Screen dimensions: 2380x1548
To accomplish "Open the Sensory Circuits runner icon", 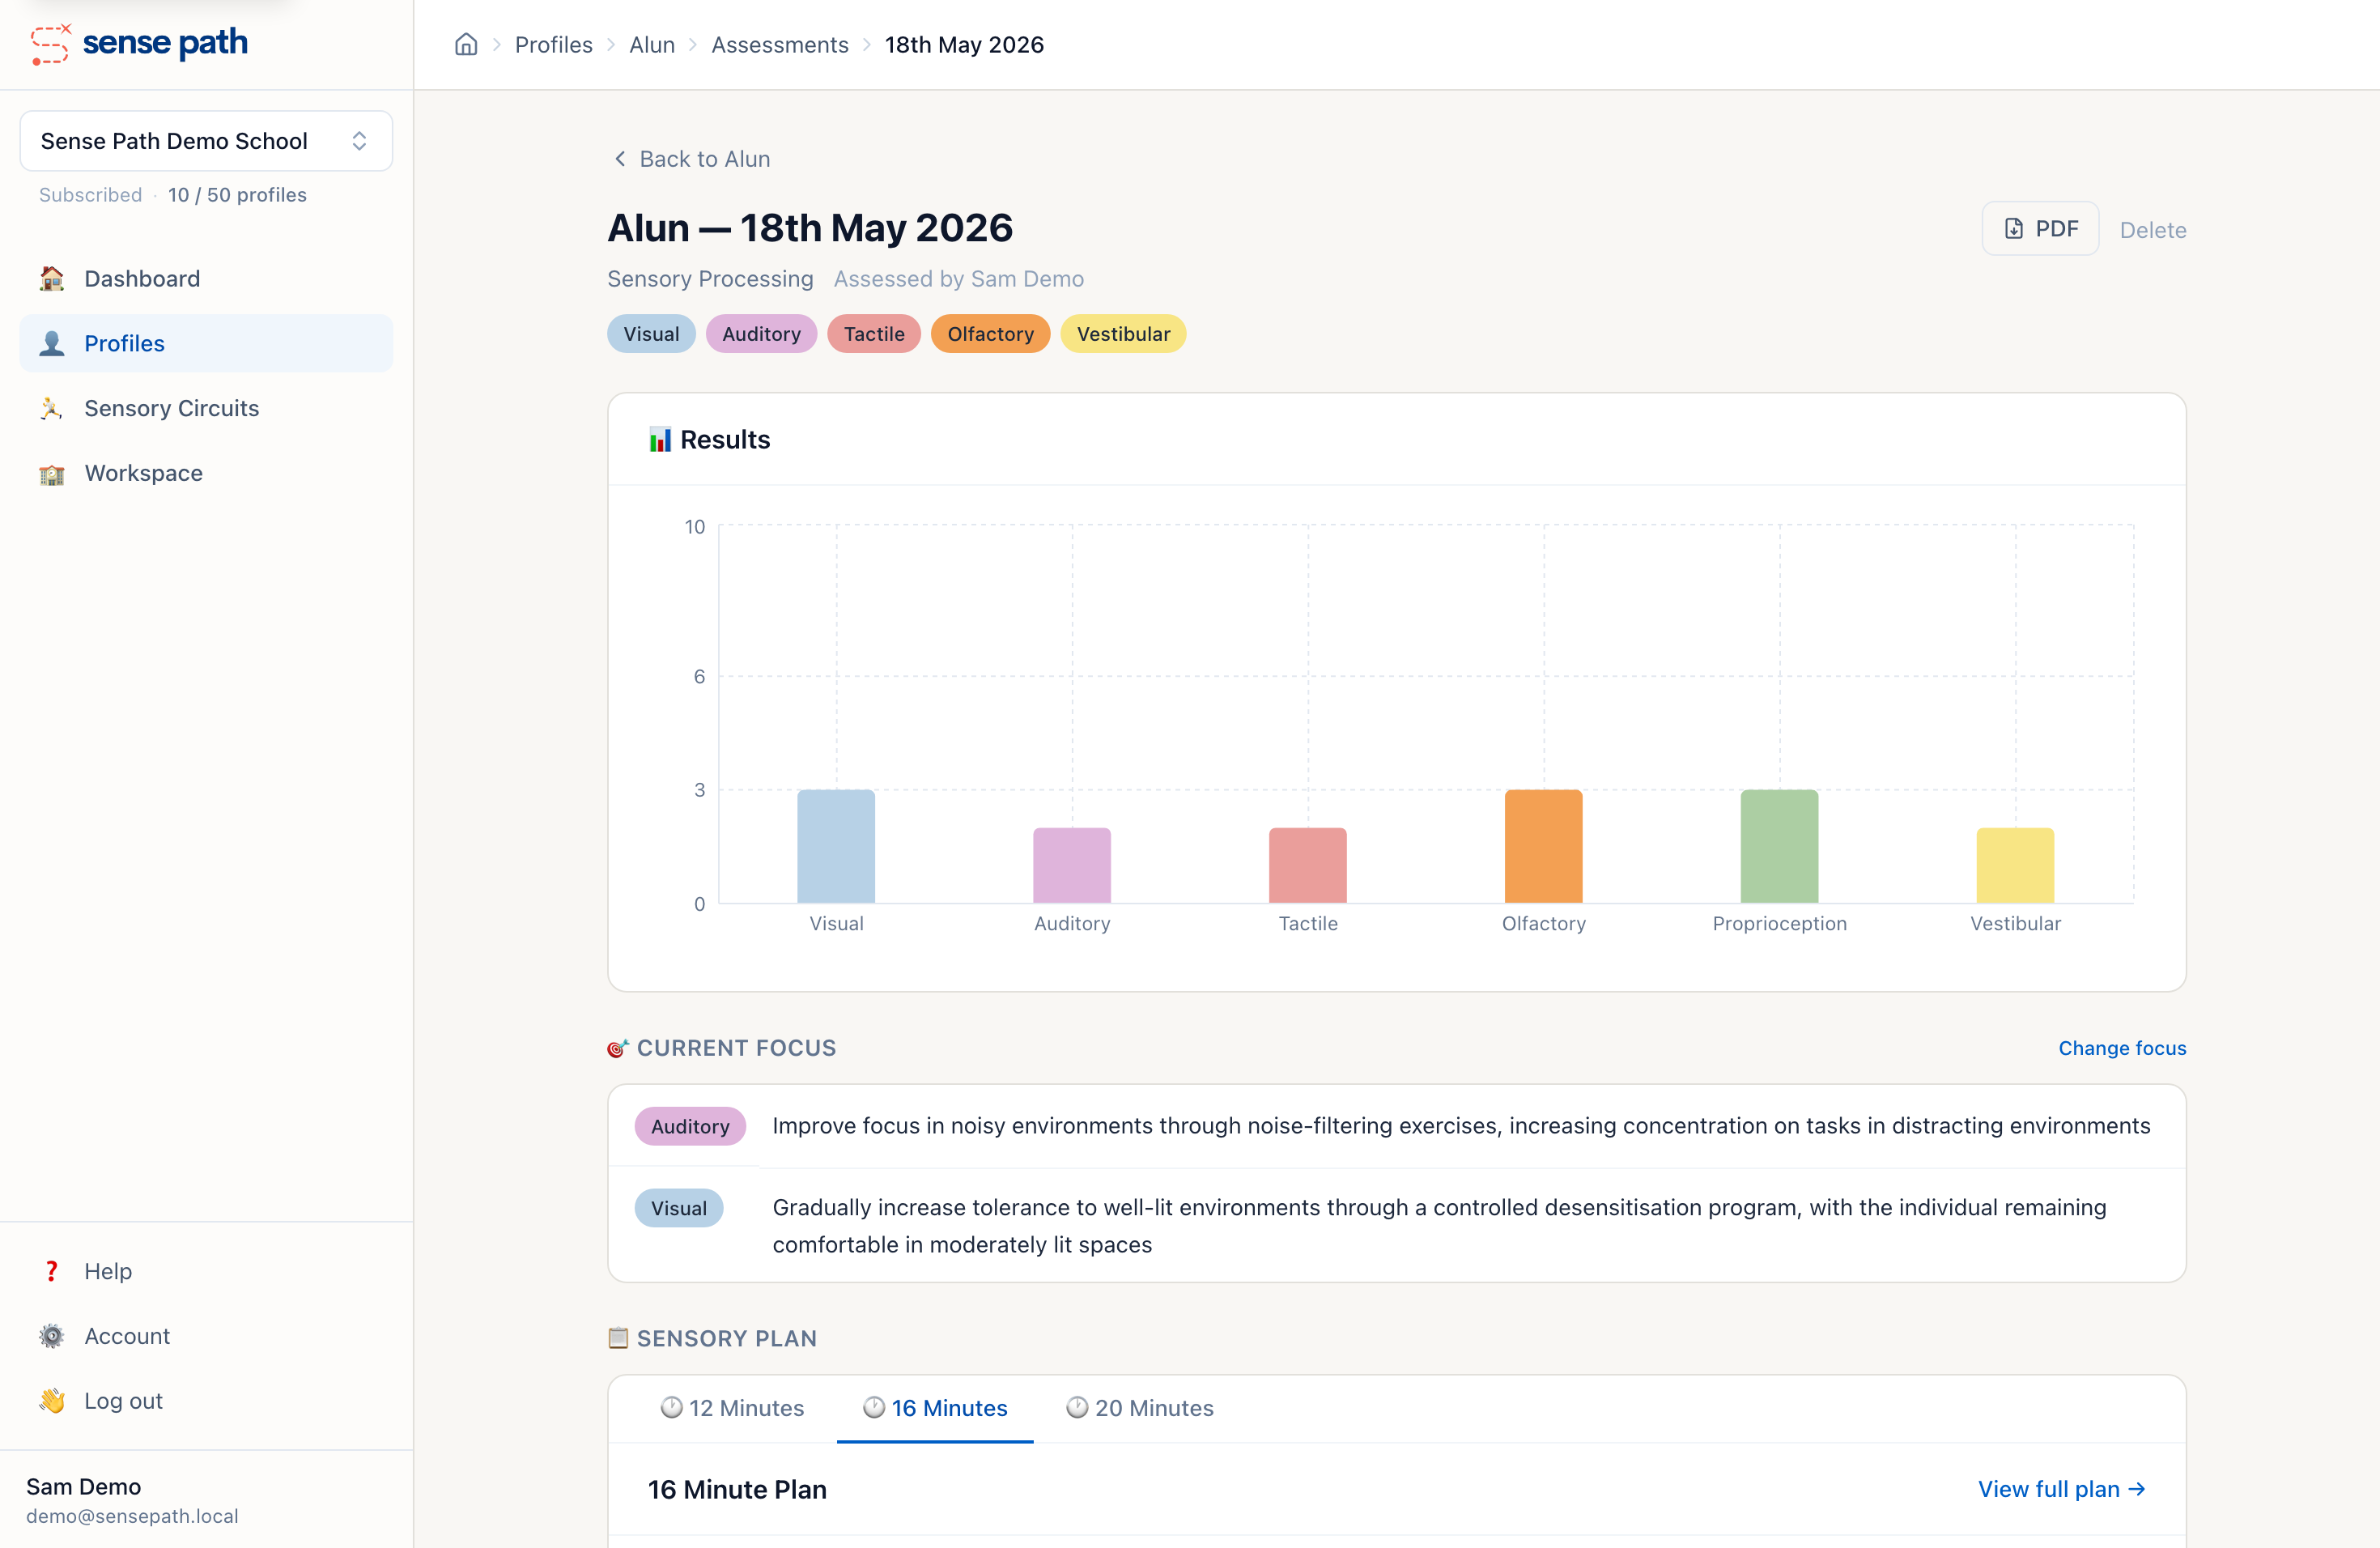I will [x=52, y=408].
